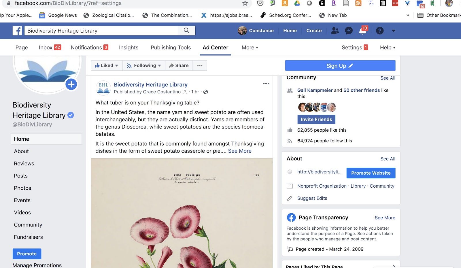Open Publishing Tools tab
Viewport: 461px width, 268px height.
pyautogui.click(x=171, y=48)
